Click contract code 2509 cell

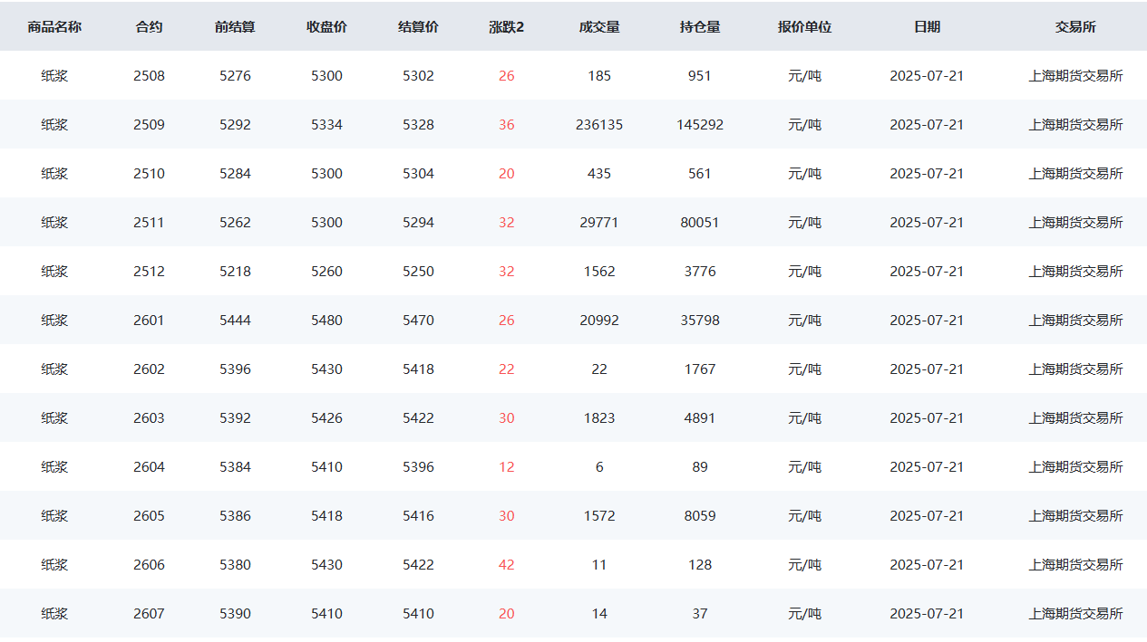[x=149, y=125]
